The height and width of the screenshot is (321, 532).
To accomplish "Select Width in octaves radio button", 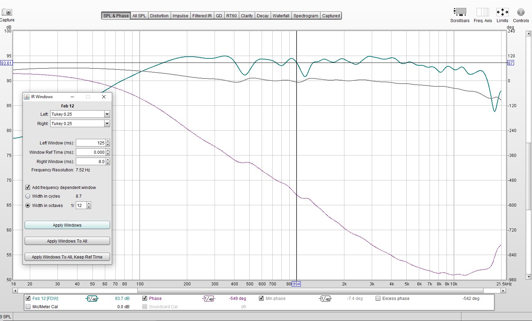I will tap(28, 205).
